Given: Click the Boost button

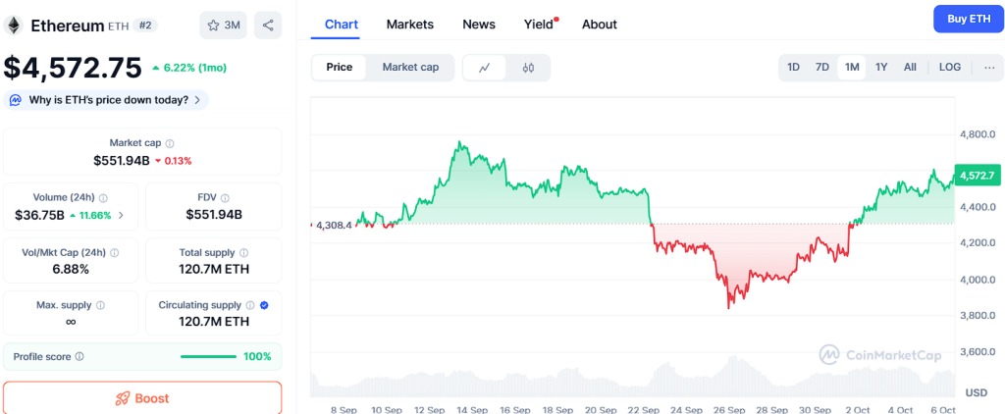Looking at the screenshot, I should (142, 398).
